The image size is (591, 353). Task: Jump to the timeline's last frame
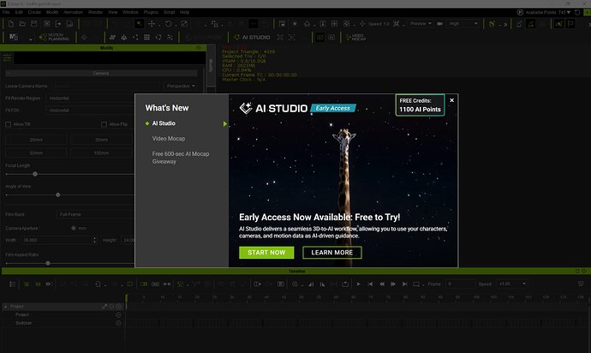tap(404, 284)
